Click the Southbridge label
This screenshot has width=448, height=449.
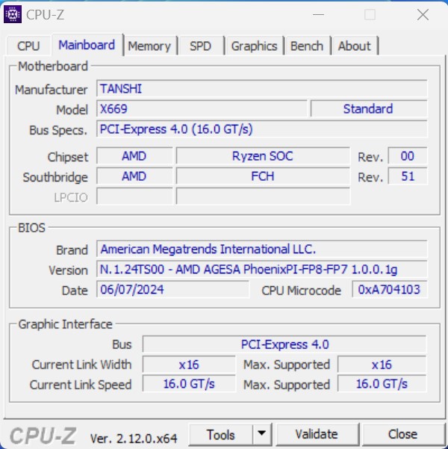tap(55, 177)
